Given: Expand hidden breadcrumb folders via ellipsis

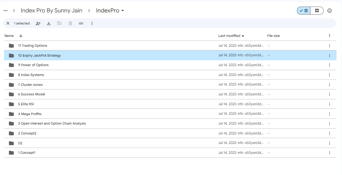Looking at the screenshot, I should (x=5, y=11).
